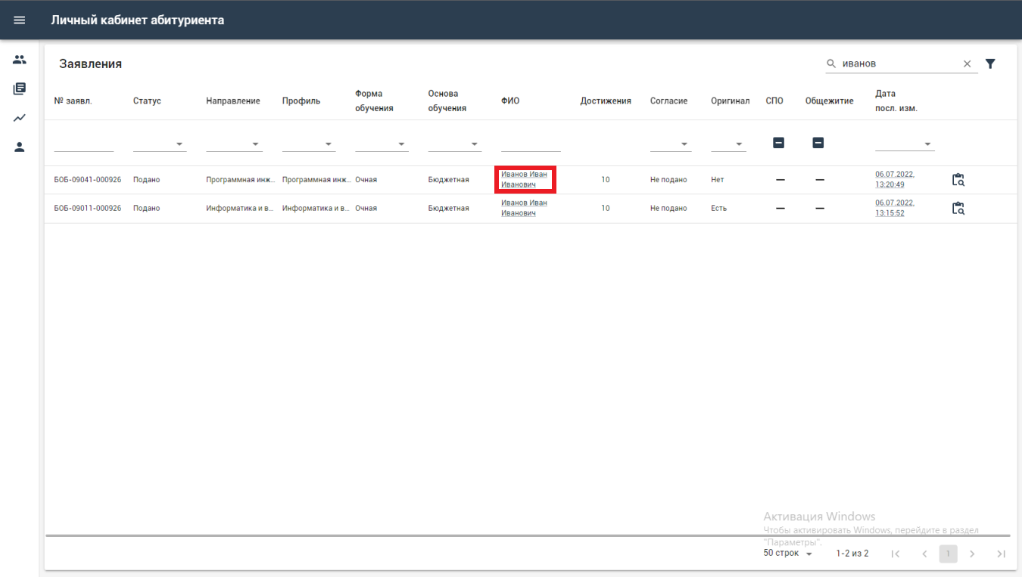Open date link 06.07.2022, 13:20:49
The image size is (1022, 577).
pos(895,179)
